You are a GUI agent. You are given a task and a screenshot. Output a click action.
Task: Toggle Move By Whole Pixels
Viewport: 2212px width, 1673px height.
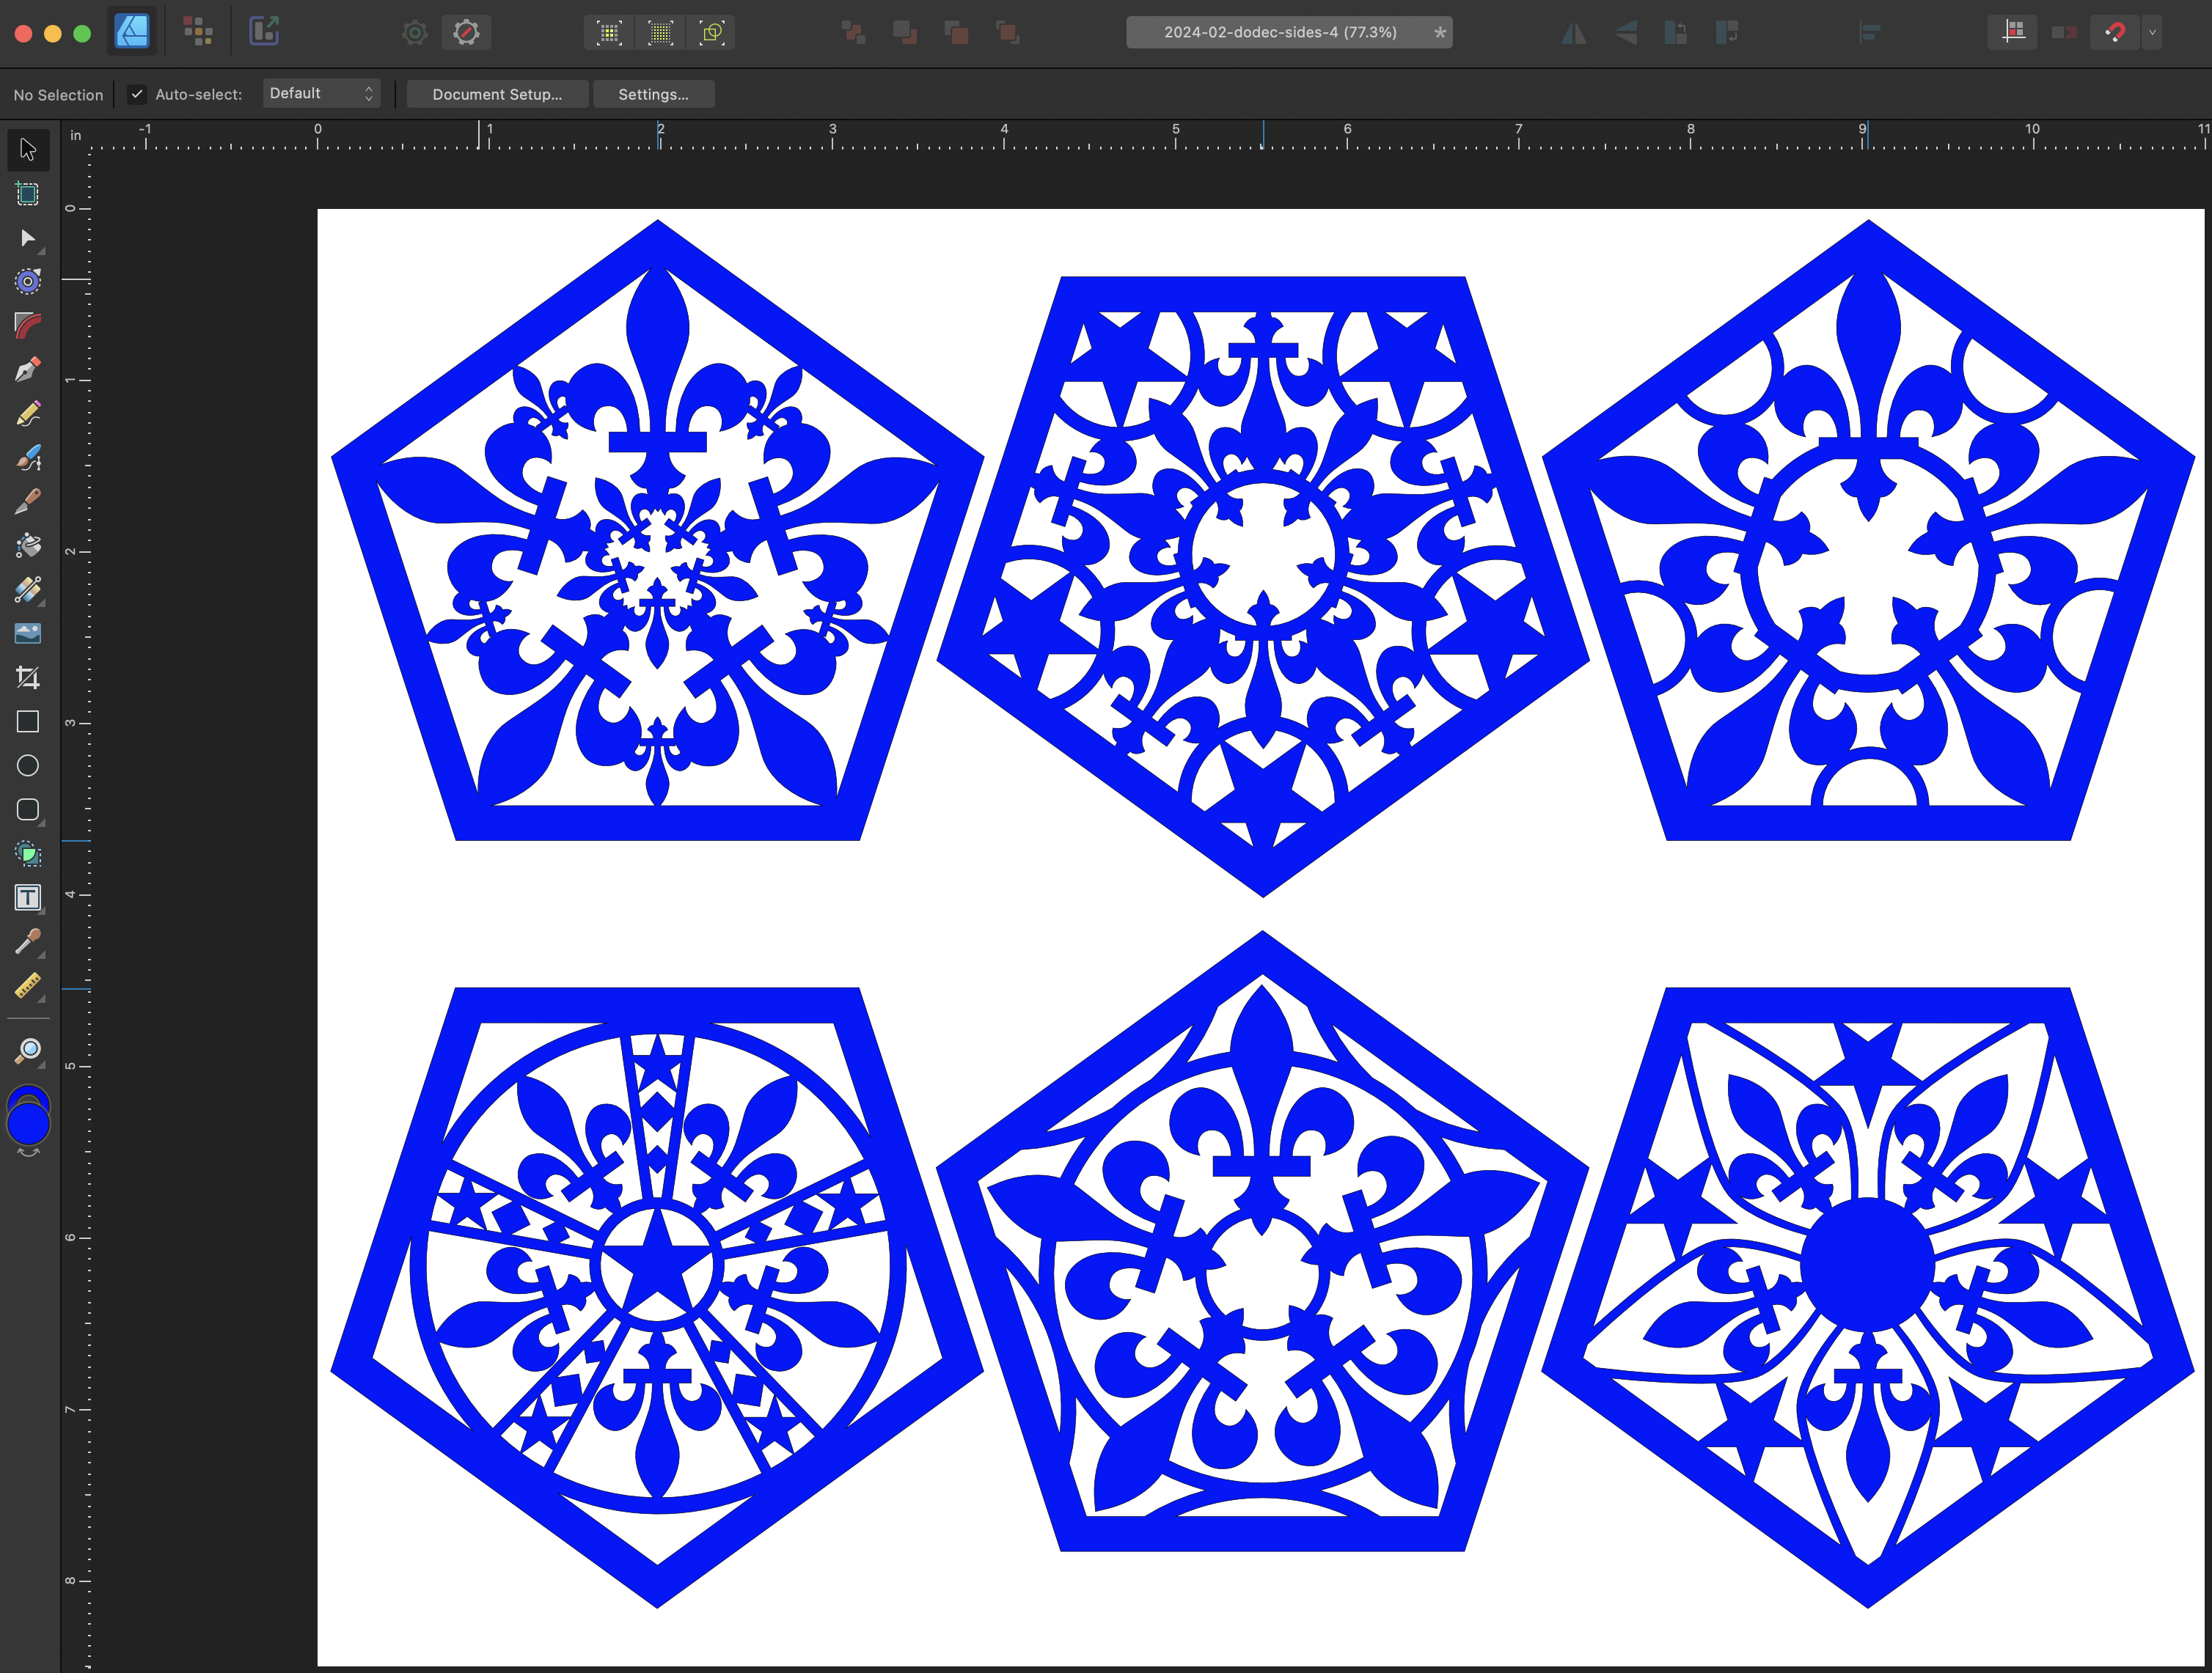tap(660, 33)
